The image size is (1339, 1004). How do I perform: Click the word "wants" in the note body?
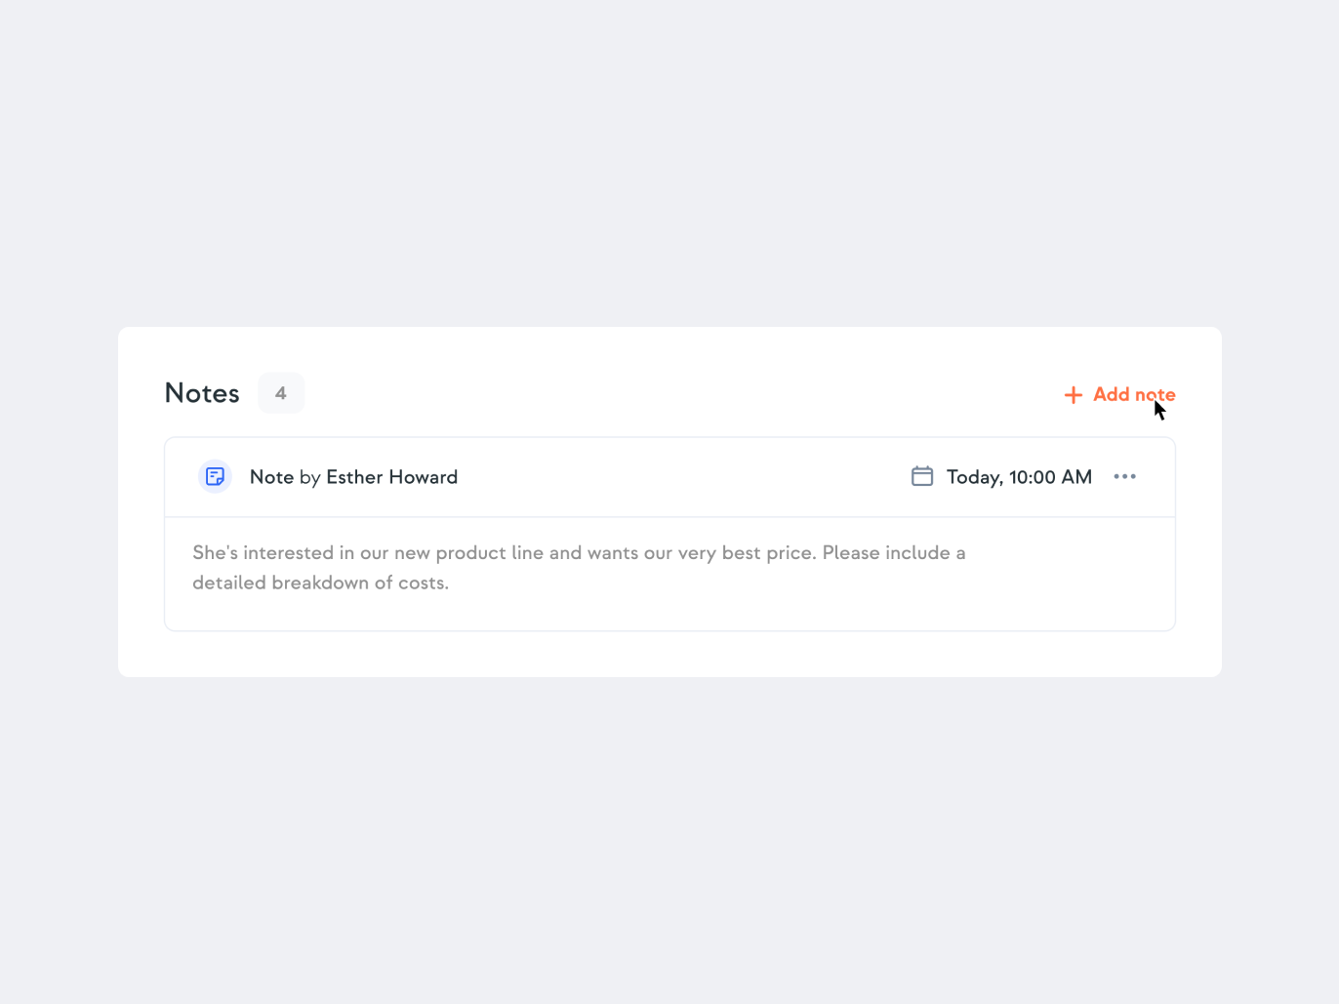tap(613, 553)
